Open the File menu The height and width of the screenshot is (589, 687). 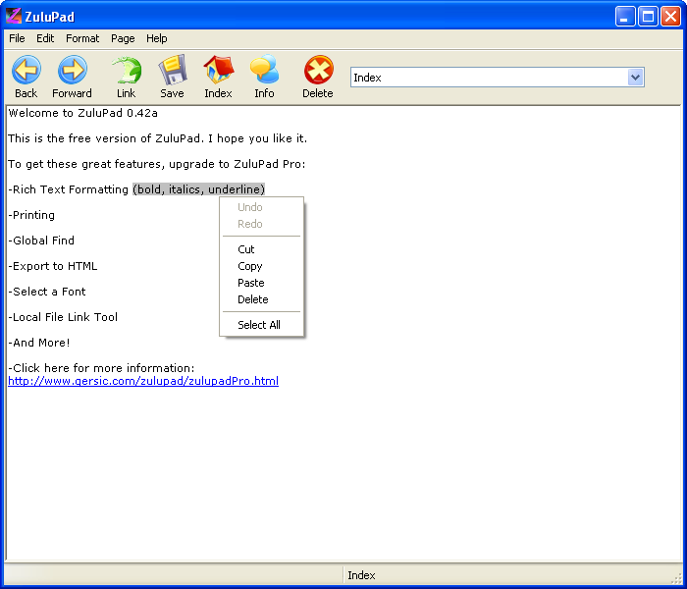tap(17, 38)
